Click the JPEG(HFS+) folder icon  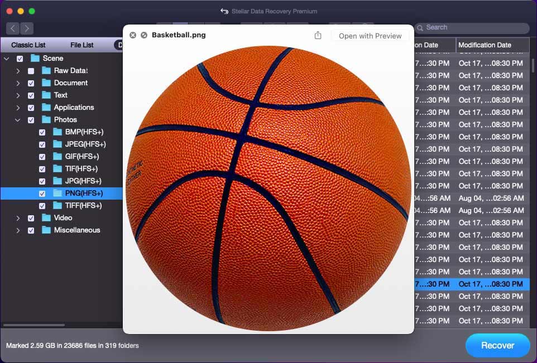(x=57, y=144)
